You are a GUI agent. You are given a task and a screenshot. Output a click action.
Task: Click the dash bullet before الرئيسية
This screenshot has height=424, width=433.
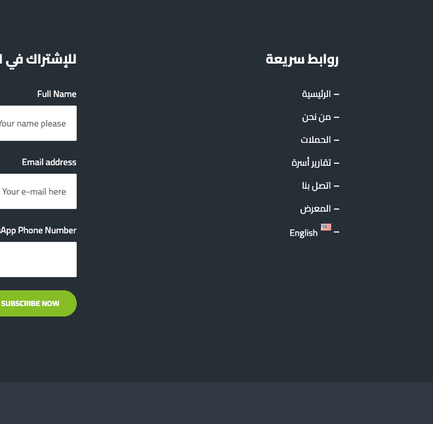(337, 94)
